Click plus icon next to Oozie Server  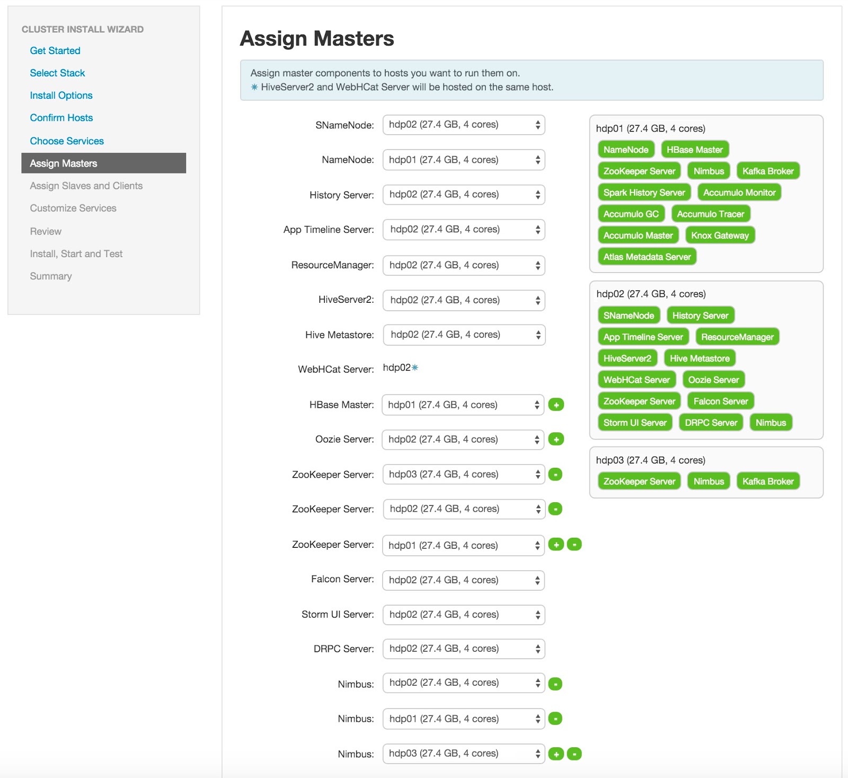tap(556, 439)
